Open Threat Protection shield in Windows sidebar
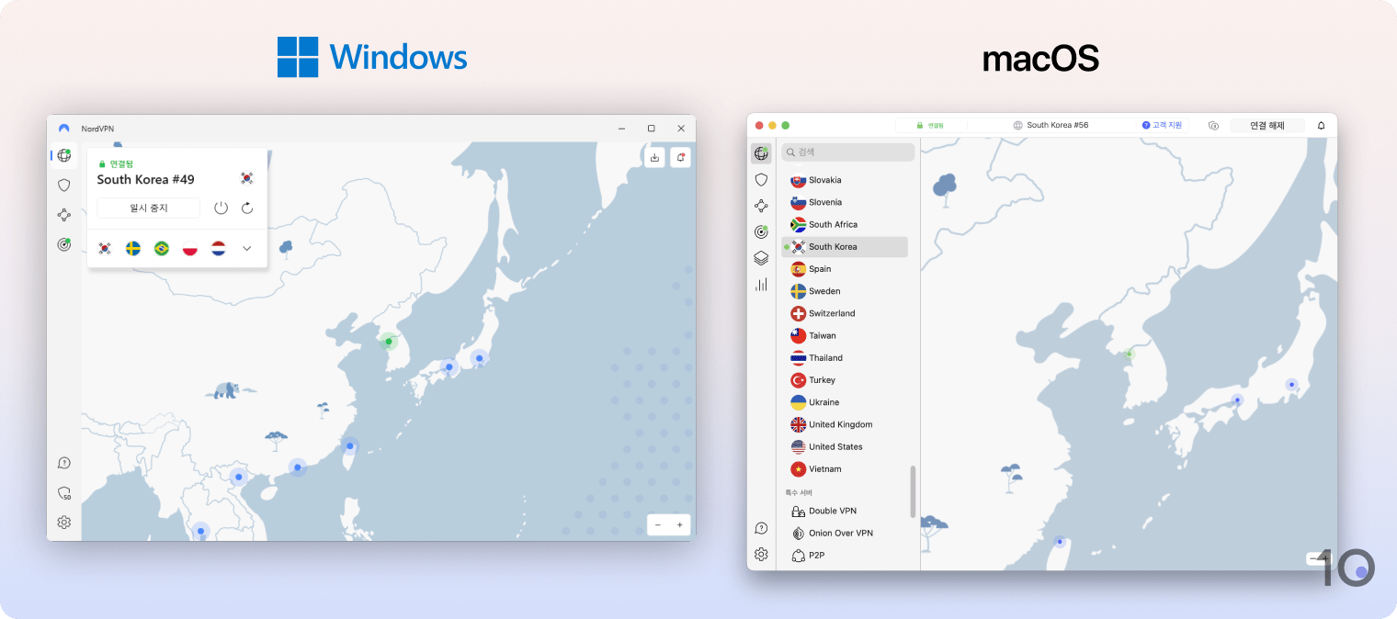 (63, 185)
